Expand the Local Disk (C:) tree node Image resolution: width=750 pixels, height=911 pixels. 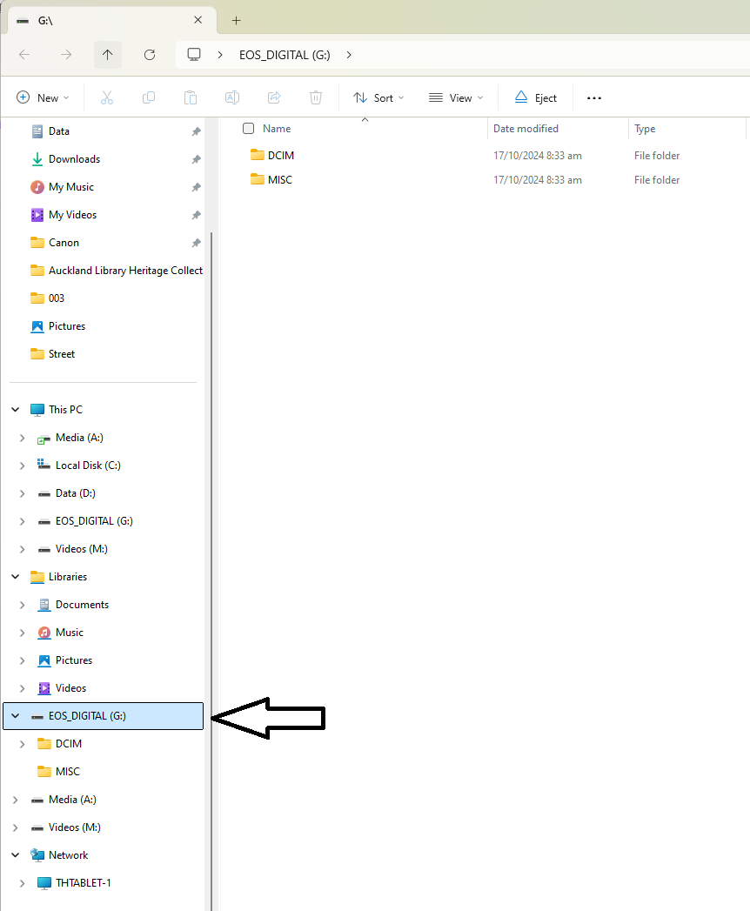click(x=23, y=466)
